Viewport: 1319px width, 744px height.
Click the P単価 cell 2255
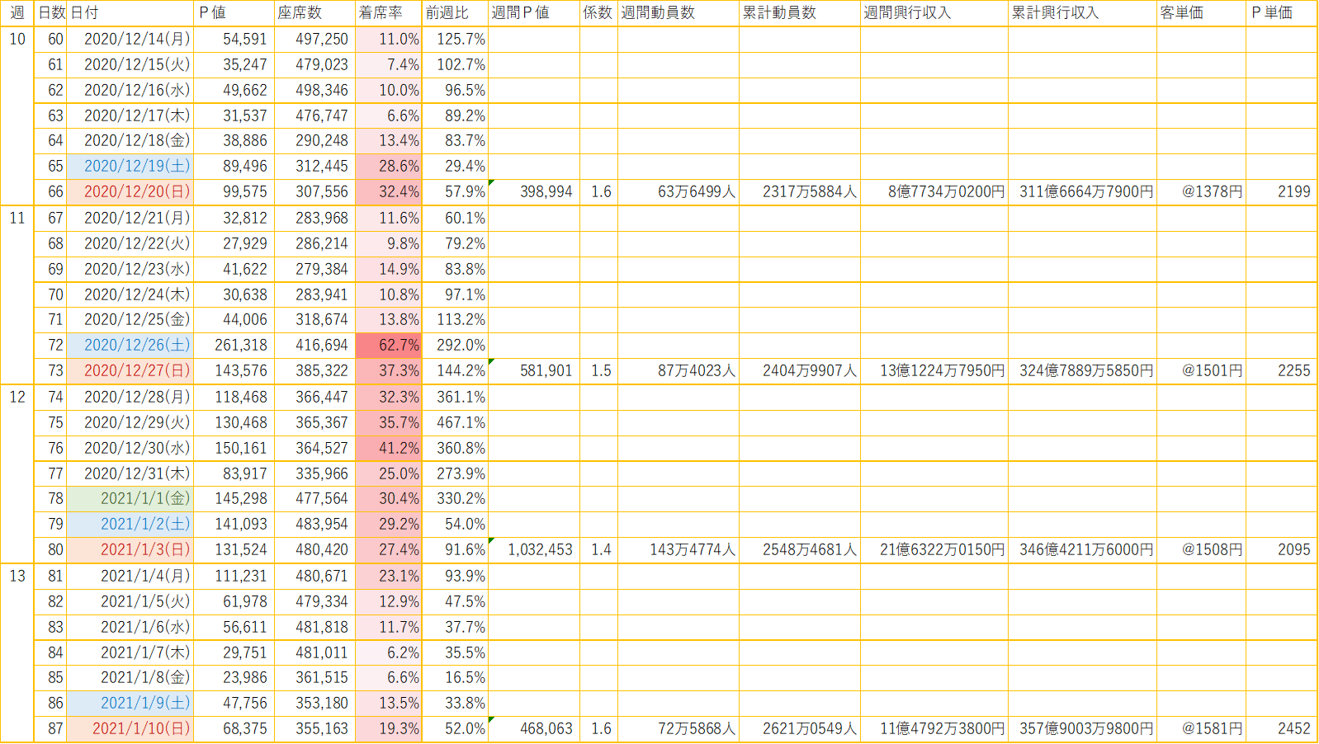point(1282,371)
